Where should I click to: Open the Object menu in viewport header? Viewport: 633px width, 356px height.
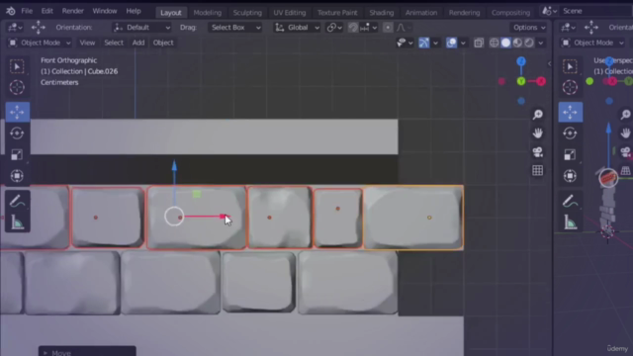click(x=163, y=43)
